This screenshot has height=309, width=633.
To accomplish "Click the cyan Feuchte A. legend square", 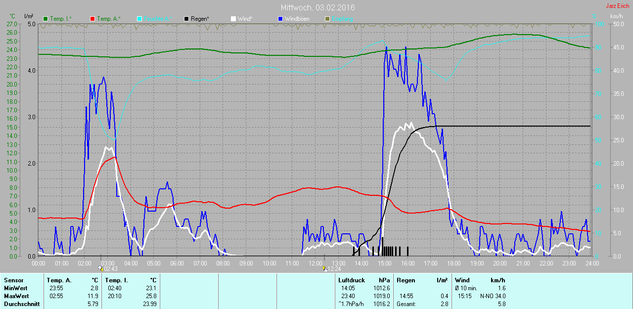I will tap(139, 19).
